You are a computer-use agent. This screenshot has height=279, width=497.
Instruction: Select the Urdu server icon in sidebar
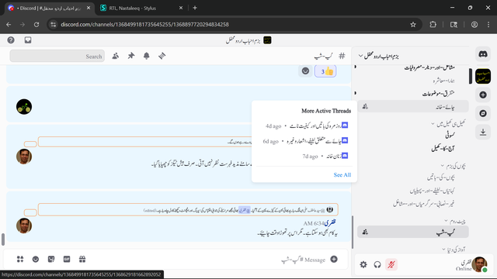point(483,76)
